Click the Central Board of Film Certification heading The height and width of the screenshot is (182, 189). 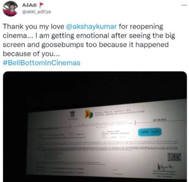click(x=120, y=112)
